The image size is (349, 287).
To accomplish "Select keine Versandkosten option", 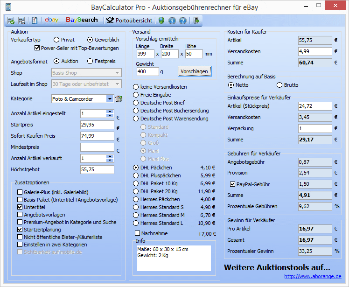I will (x=160, y=87).
